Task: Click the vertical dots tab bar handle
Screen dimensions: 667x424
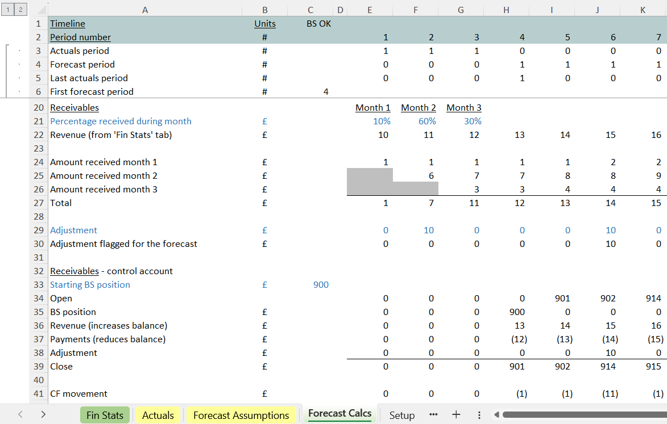Action: pos(479,415)
